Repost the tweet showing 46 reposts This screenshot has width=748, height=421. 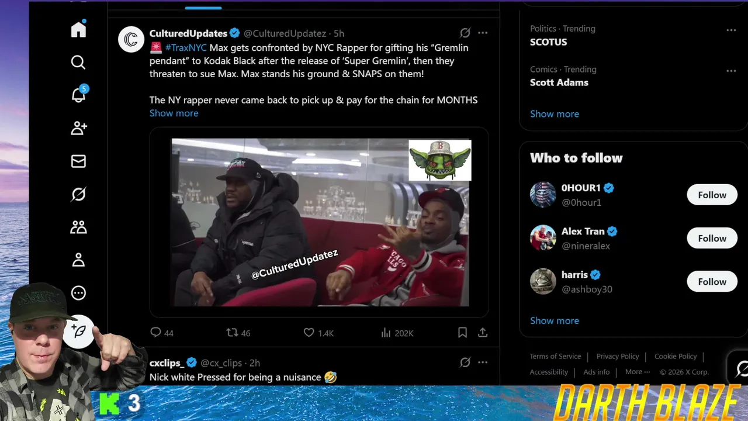pyautogui.click(x=238, y=333)
